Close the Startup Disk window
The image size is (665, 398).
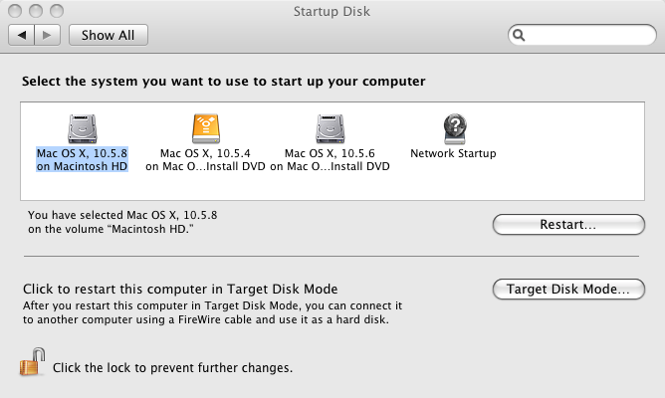click(x=15, y=11)
